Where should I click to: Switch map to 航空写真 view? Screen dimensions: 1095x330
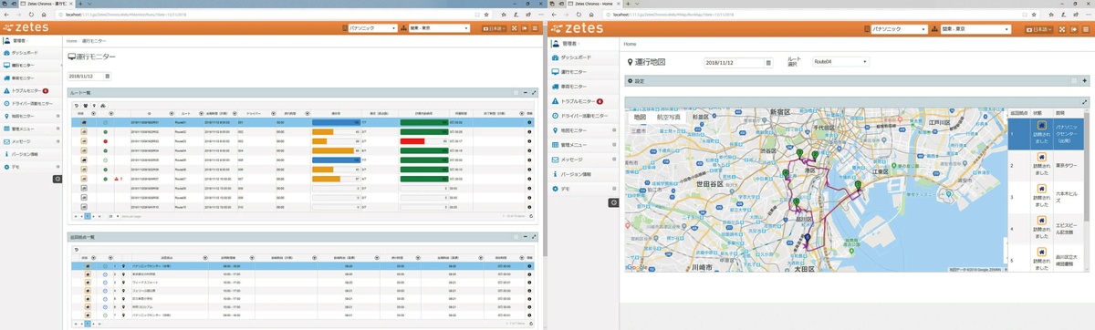click(669, 117)
